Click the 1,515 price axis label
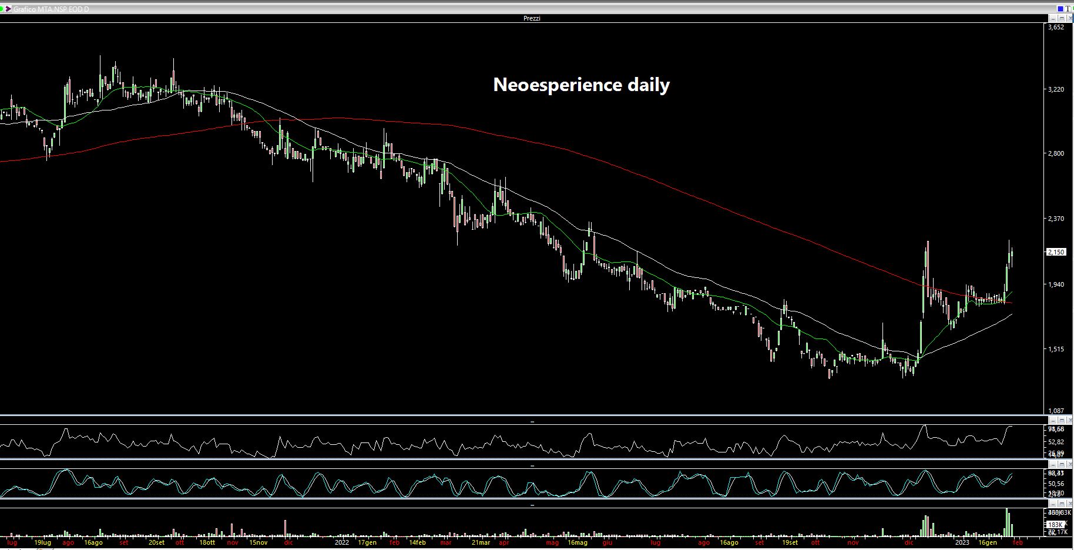 pos(1056,349)
